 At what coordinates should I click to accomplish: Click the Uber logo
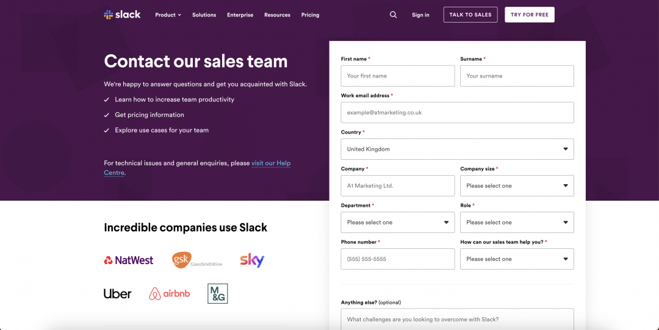[118, 294]
